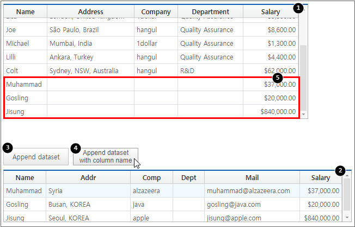Viewport: 355px width, 227px height.
Task: Click the Append dataset button
Action: (x=36, y=157)
